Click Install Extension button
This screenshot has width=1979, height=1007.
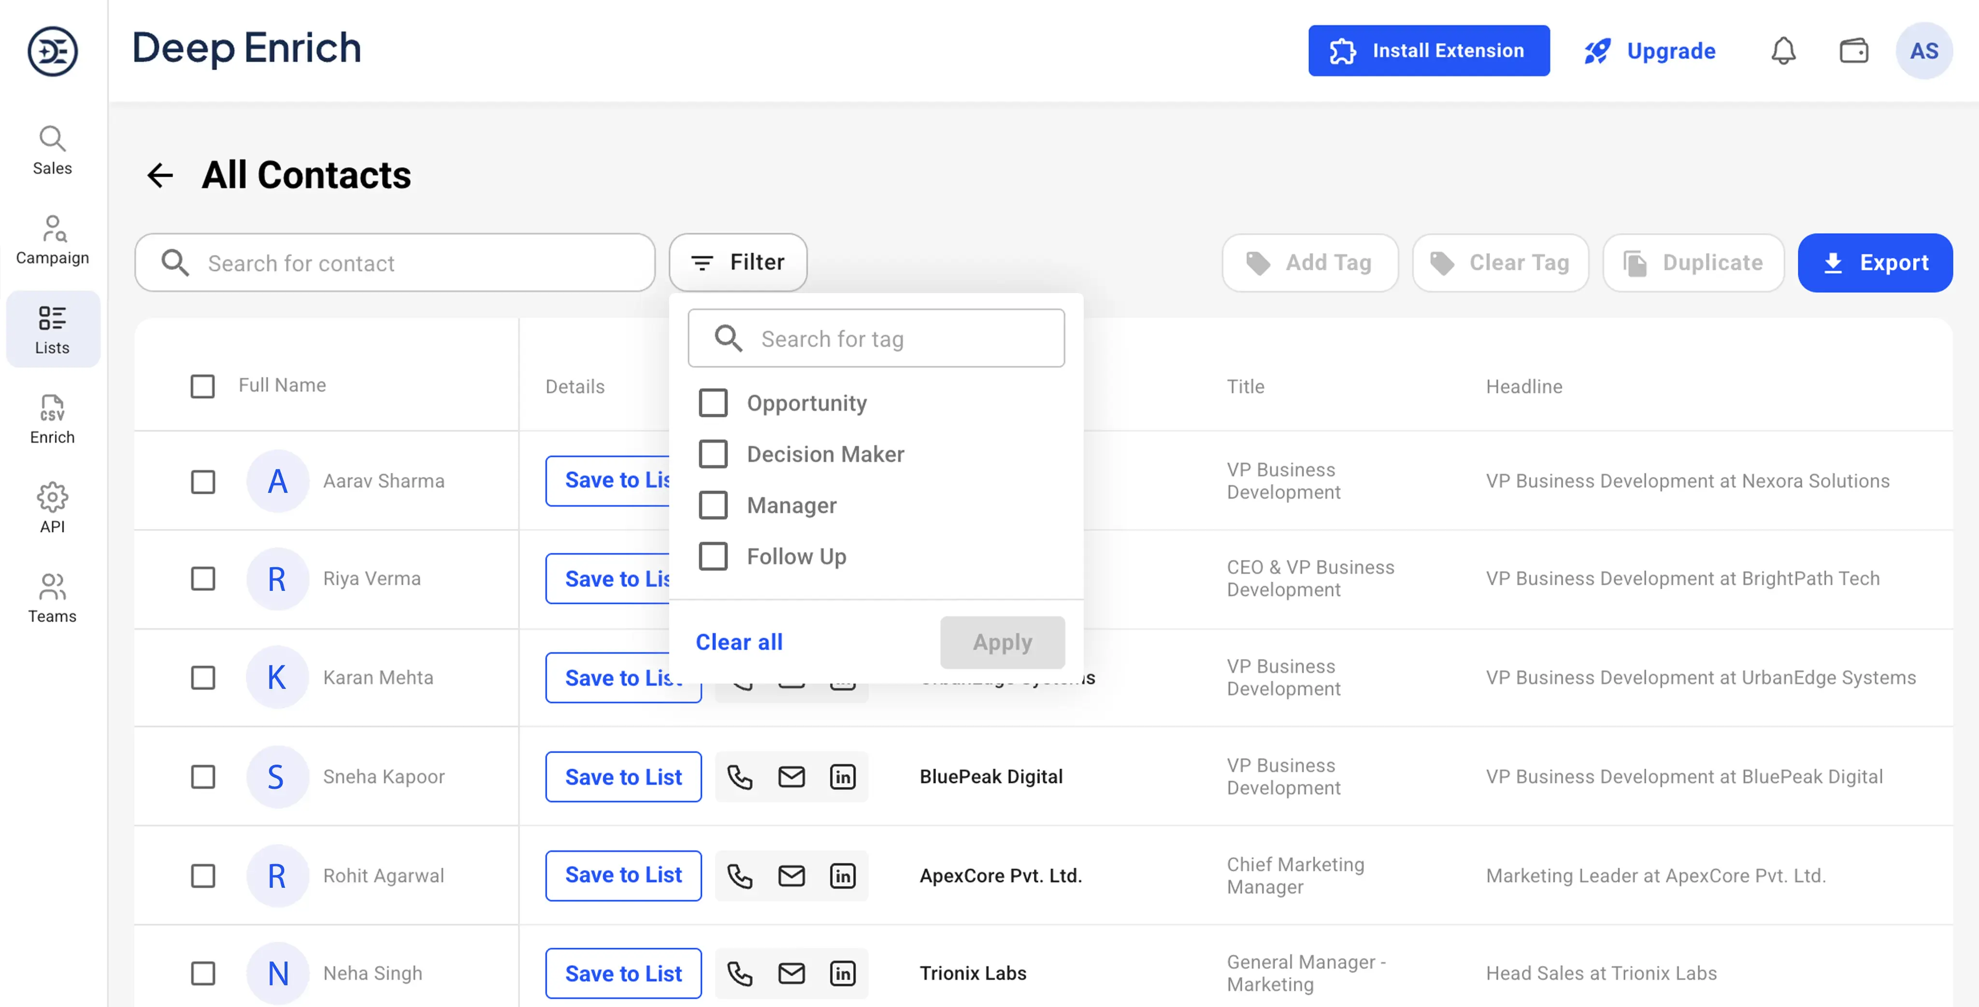pyautogui.click(x=1428, y=51)
